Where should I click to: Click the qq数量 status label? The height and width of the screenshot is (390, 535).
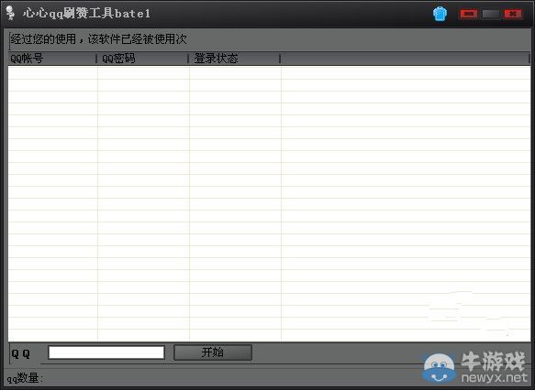[25, 378]
